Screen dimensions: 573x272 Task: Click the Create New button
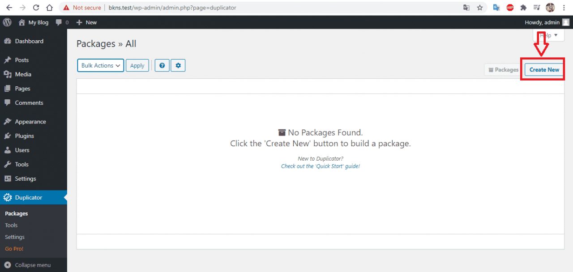(x=544, y=70)
